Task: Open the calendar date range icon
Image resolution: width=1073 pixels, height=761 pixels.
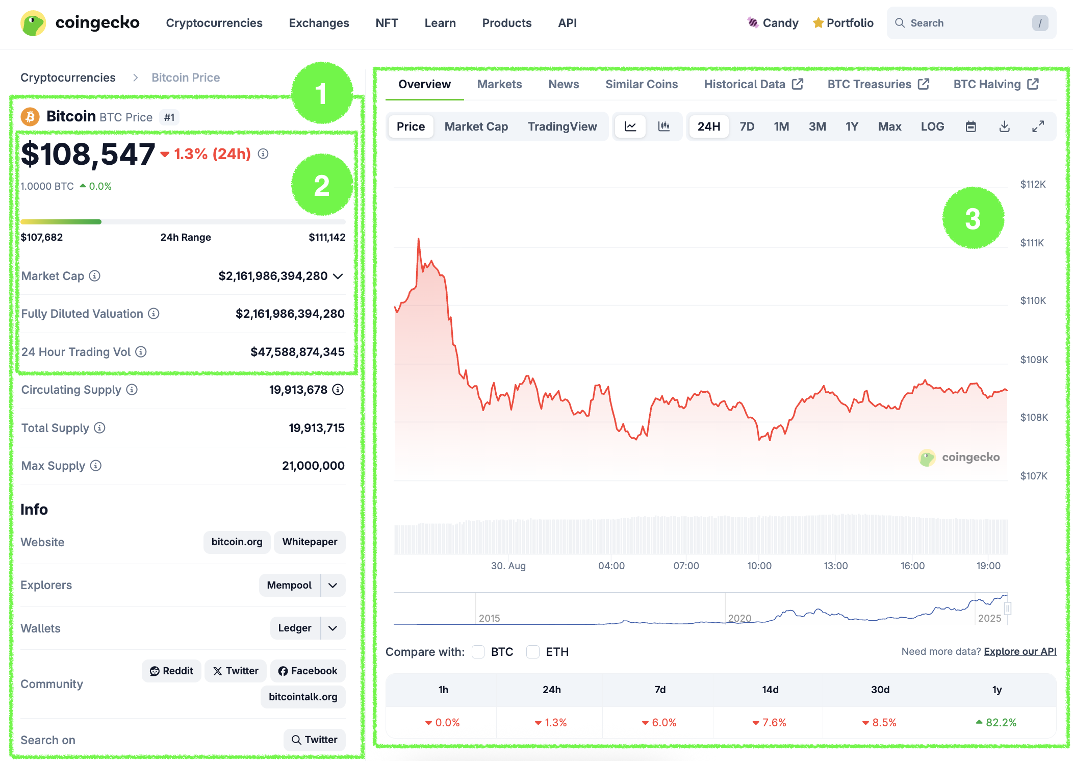Action: (971, 126)
